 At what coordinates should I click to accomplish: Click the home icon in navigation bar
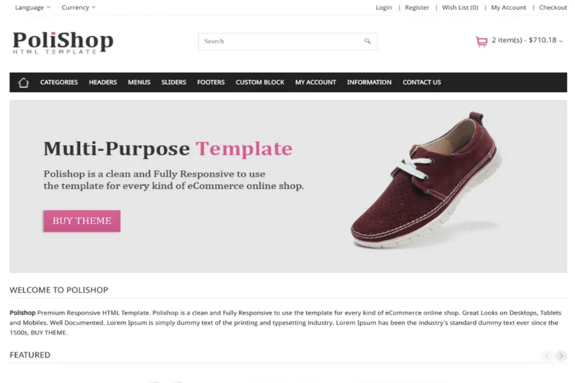tap(24, 82)
